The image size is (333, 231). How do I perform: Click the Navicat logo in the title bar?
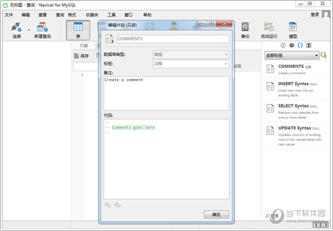point(5,5)
